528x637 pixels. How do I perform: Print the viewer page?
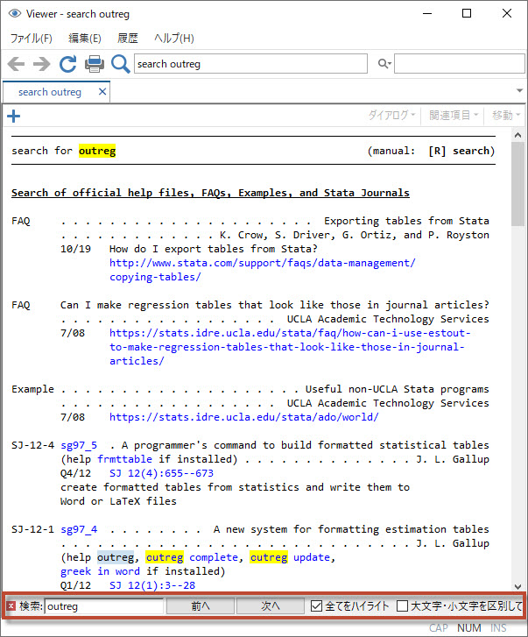95,64
